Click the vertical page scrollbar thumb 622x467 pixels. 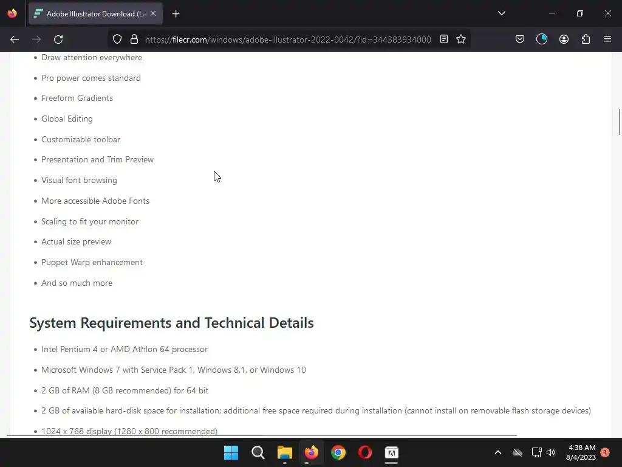(x=619, y=122)
